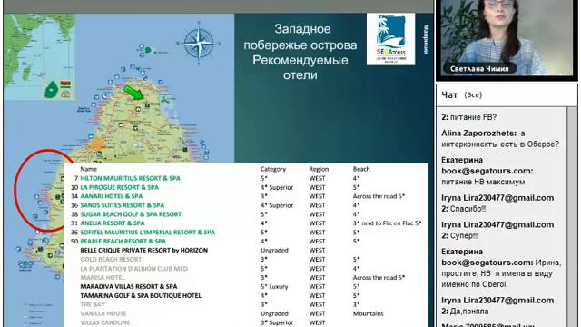The height and width of the screenshot is (327, 581).
Task: Click the chat panel vertical scrollbar
Action: 572,217
